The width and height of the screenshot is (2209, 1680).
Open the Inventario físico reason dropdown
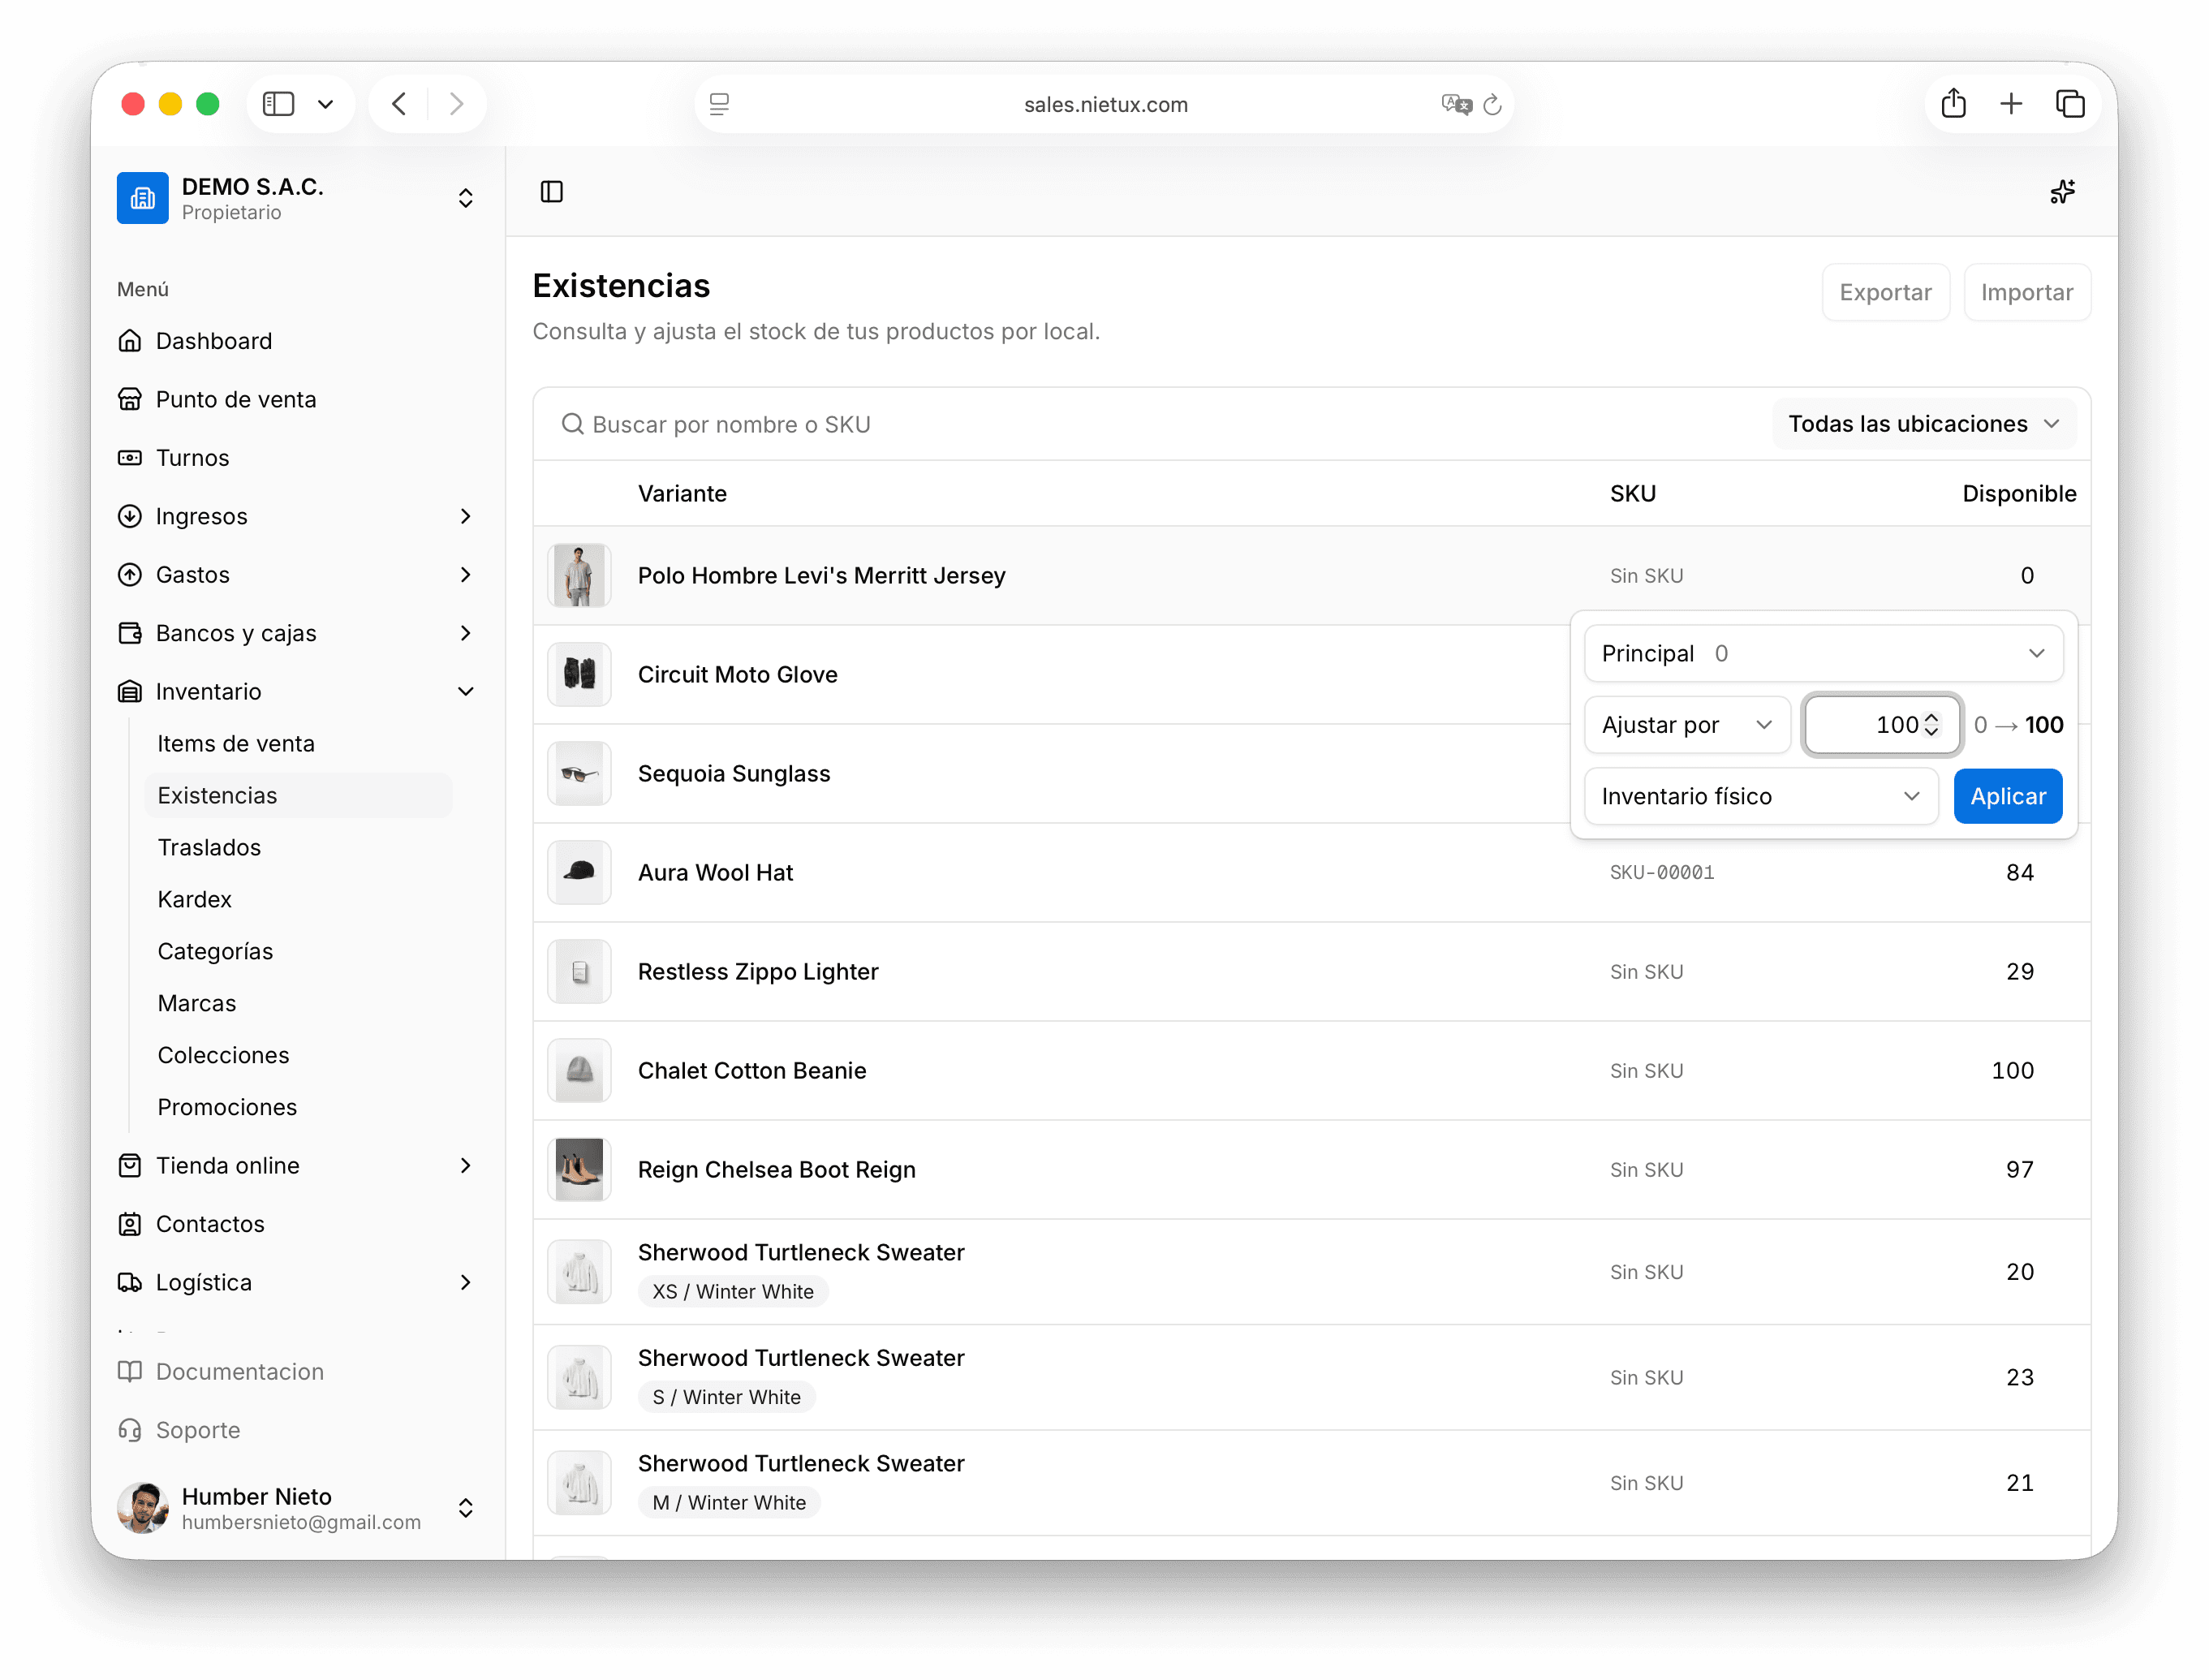[x=1760, y=796]
